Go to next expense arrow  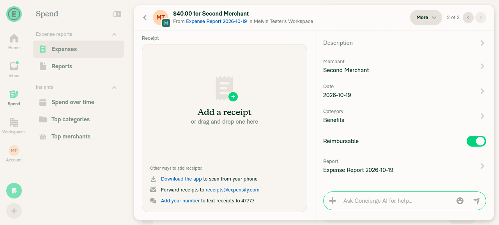tap(481, 18)
